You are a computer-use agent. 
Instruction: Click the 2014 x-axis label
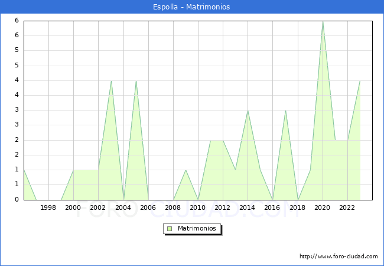pyautogui.click(x=248, y=207)
